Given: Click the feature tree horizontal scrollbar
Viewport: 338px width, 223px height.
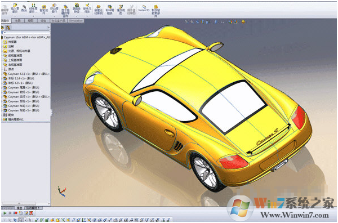Looking at the screenshot, I should pyautogui.click(x=19, y=203).
